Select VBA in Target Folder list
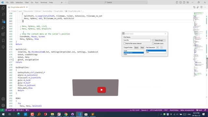208x117 pixels. (x=134, y=54)
